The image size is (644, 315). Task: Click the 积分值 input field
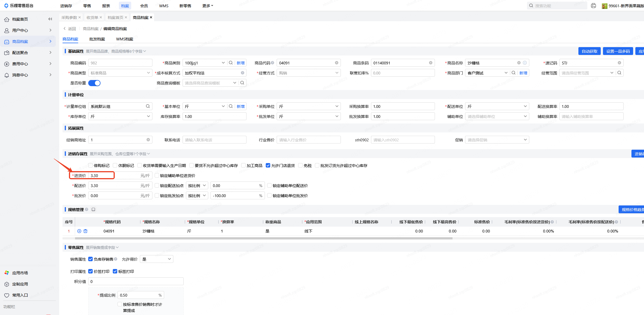click(136, 282)
